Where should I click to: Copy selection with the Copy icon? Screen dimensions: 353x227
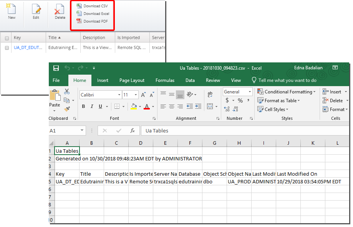tap(66, 100)
